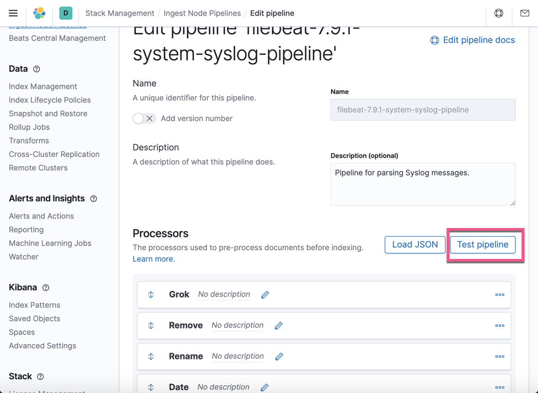Click the Load JSON button
Screen dimensions: 538x393
(x=415, y=245)
